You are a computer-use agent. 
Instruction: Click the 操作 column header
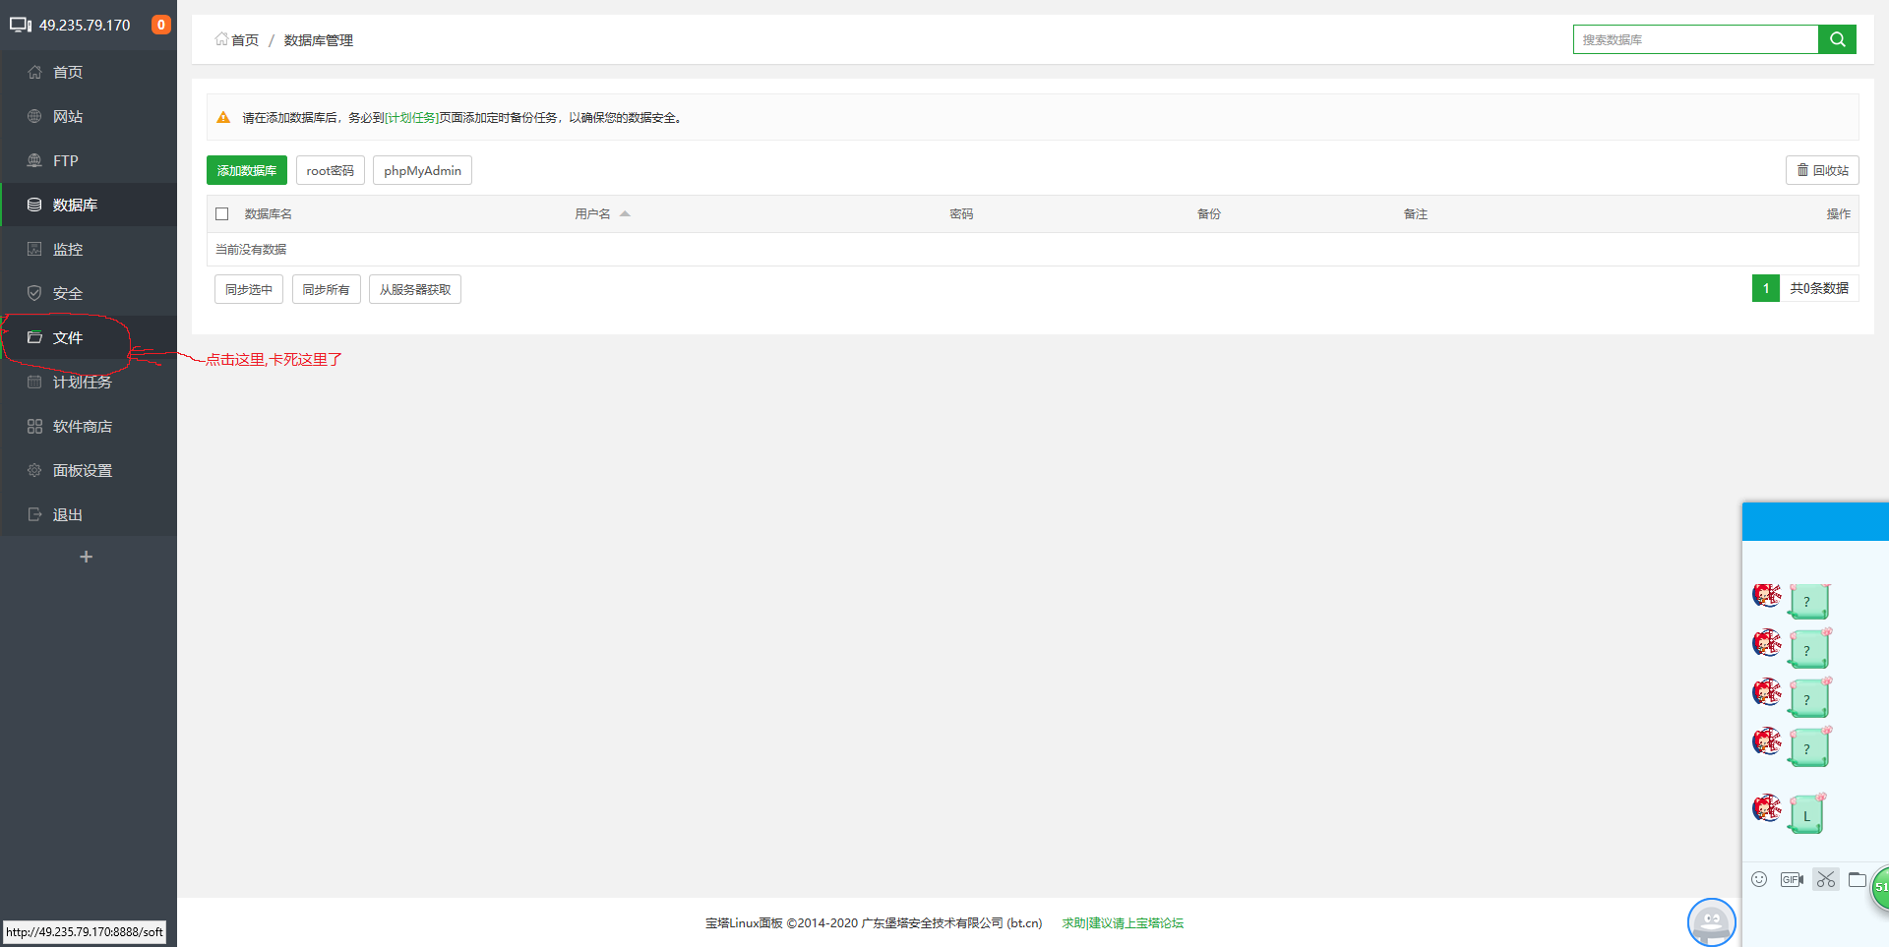click(x=1839, y=213)
